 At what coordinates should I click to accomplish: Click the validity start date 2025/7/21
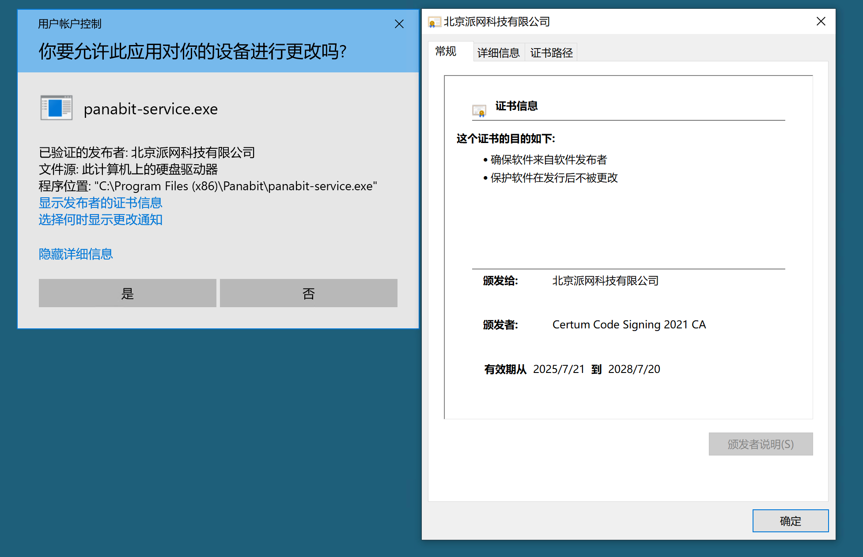click(559, 369)
